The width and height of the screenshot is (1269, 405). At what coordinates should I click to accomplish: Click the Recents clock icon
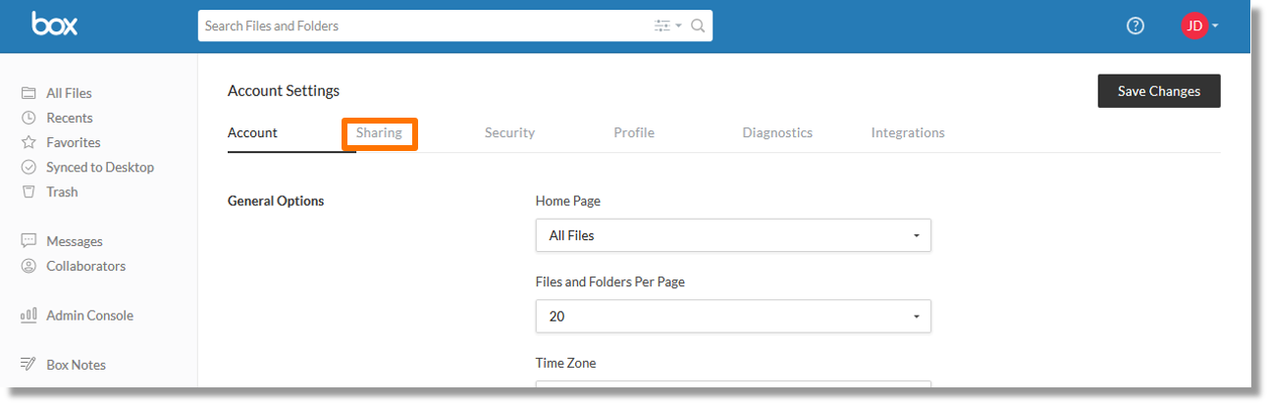pyautogui.click(x=28, y=118)
